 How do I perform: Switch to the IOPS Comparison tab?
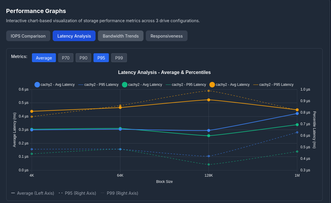(x=28, y=36)
